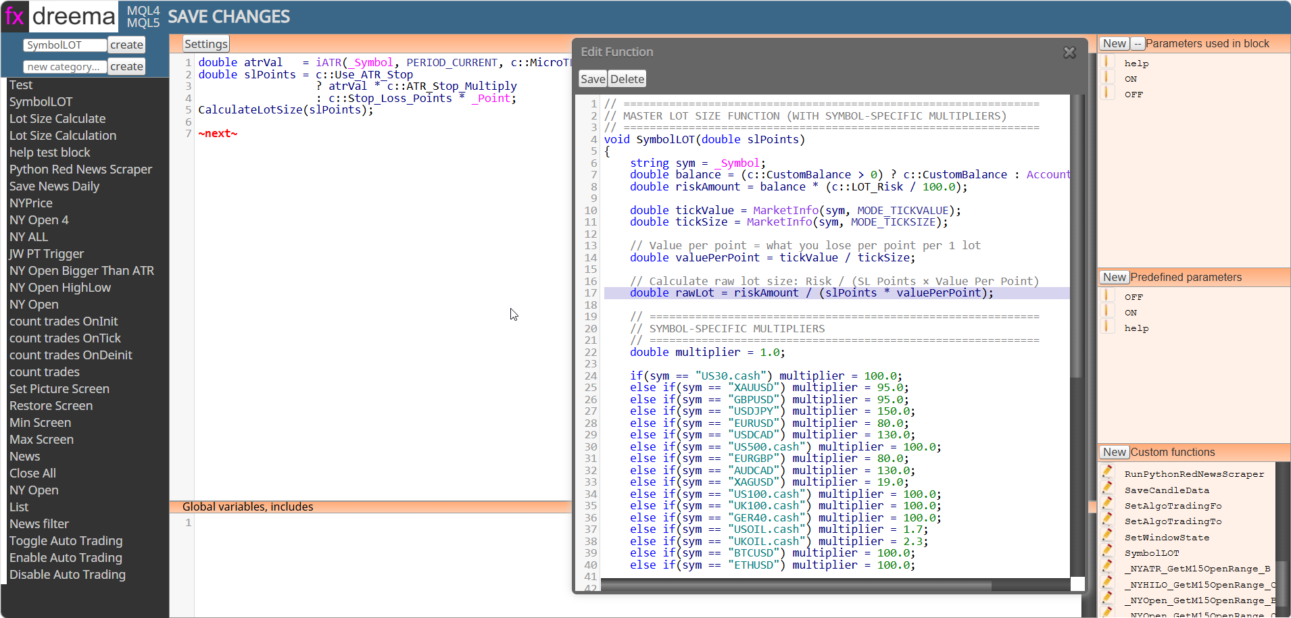Viewport: 1291px width, 618px height.
Task: Open count trades OnInit in the sidebar
Action: tap(64, 321)
